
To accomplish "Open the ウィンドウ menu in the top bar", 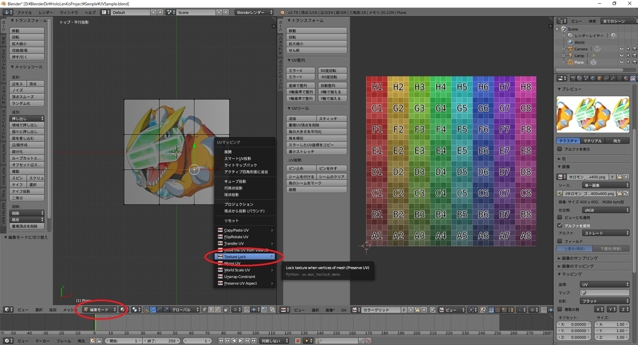I will [x=69, y=12].
